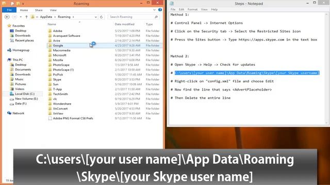This screenshot has height=185, width=330.
Task: Open Music under This PC
Action: (x=19, y=79)
